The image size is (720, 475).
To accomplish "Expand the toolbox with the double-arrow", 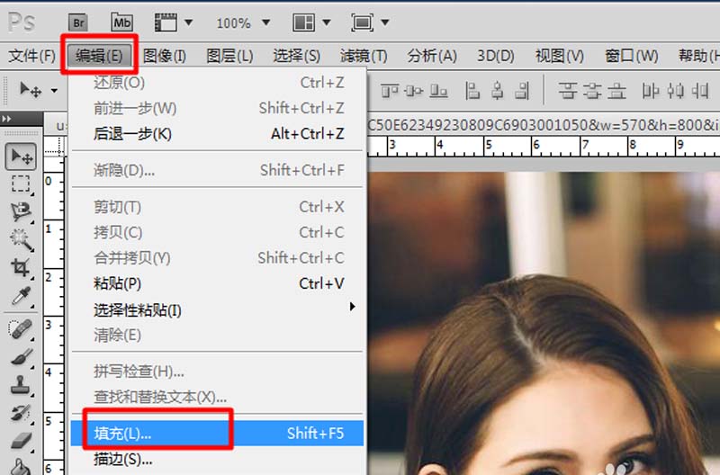I will [6, 119].
